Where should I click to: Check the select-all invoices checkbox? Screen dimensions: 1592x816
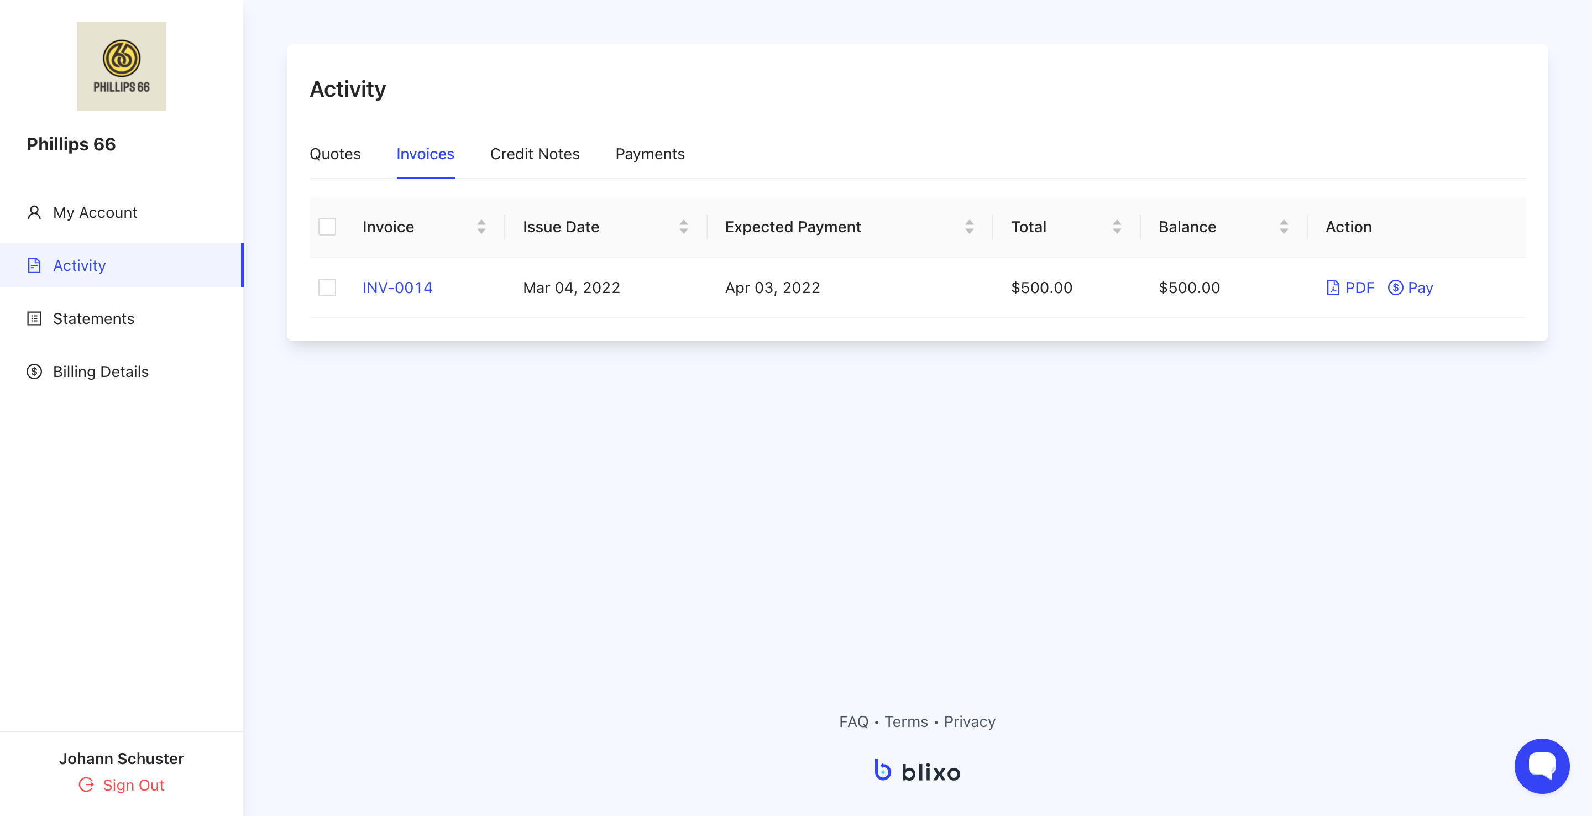click(x=327, y=227)
